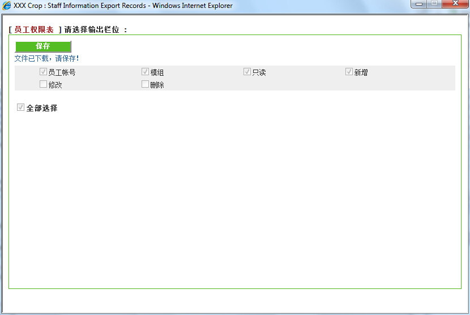
Task: Click the window title 'XXX Crop : Staff Information Export Records'
Action: pos(80,6)
